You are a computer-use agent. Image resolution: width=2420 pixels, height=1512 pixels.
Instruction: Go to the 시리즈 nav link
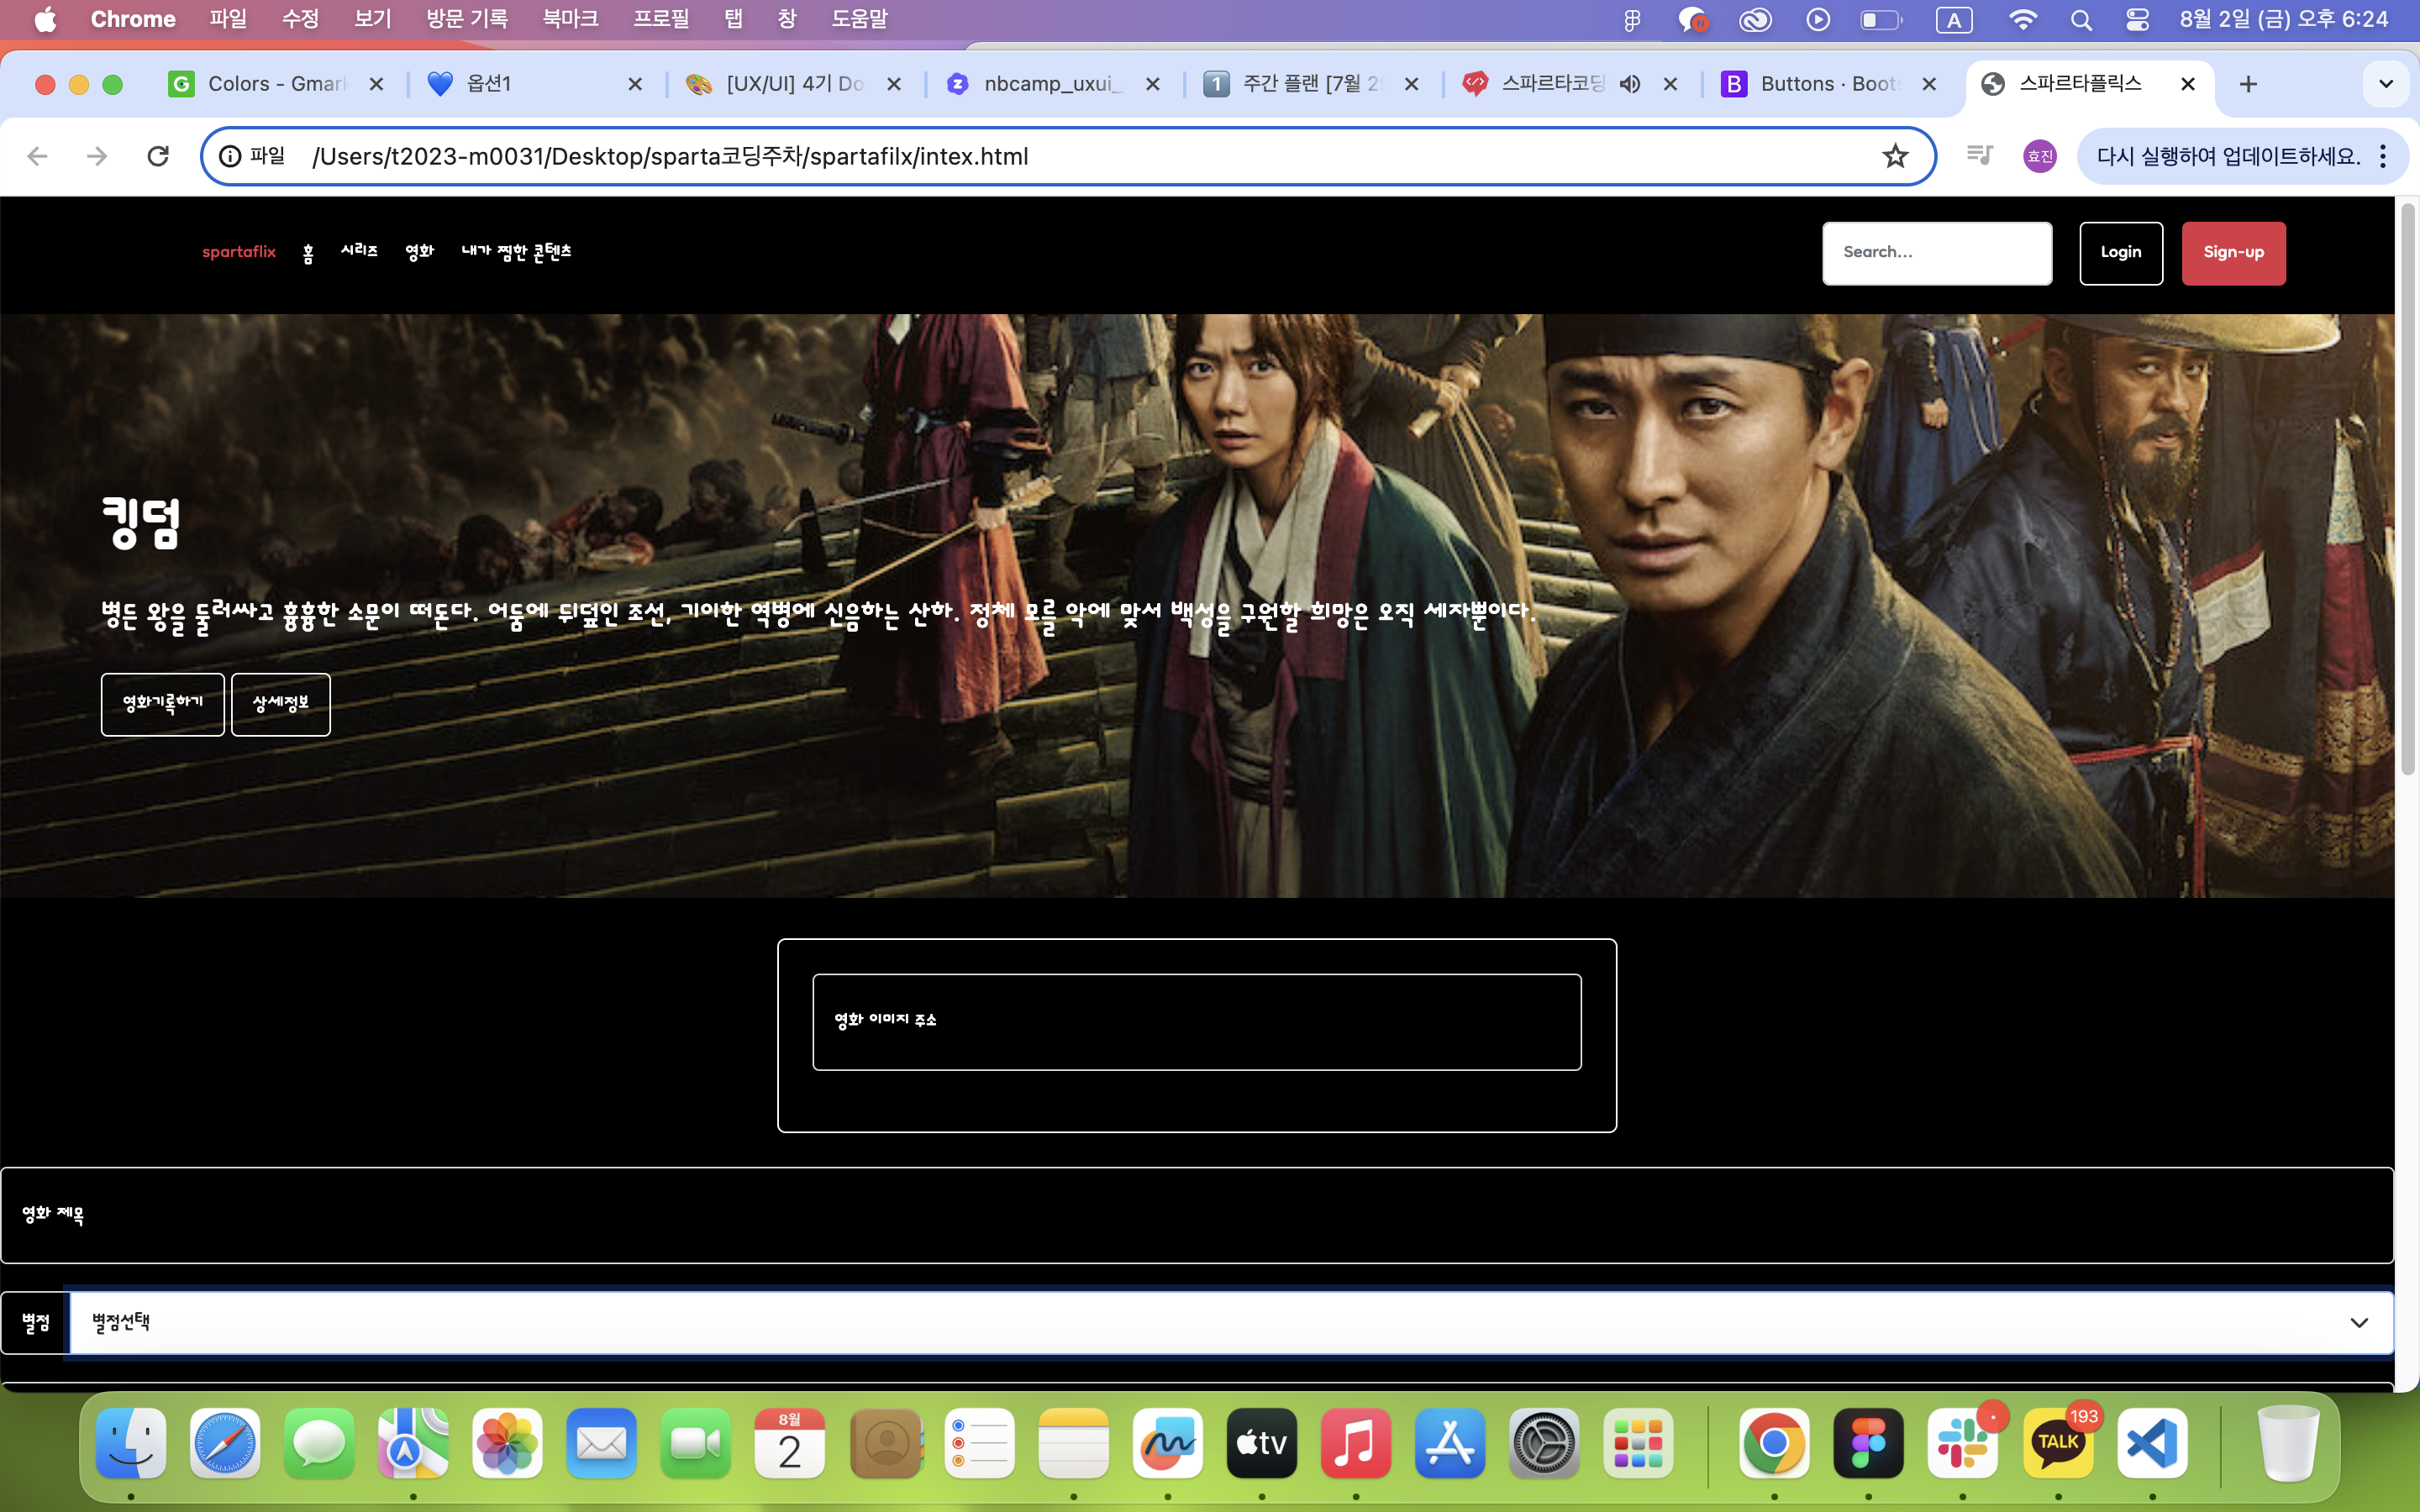359,251
